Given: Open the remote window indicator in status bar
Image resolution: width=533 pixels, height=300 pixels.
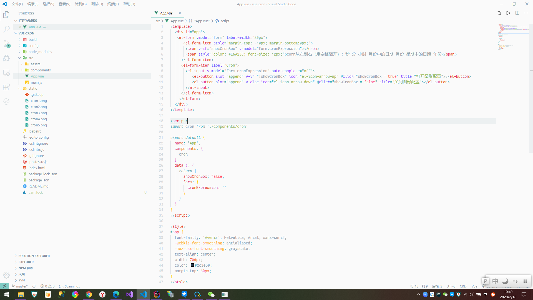Looking at the screenshot, I should point(4,286).
